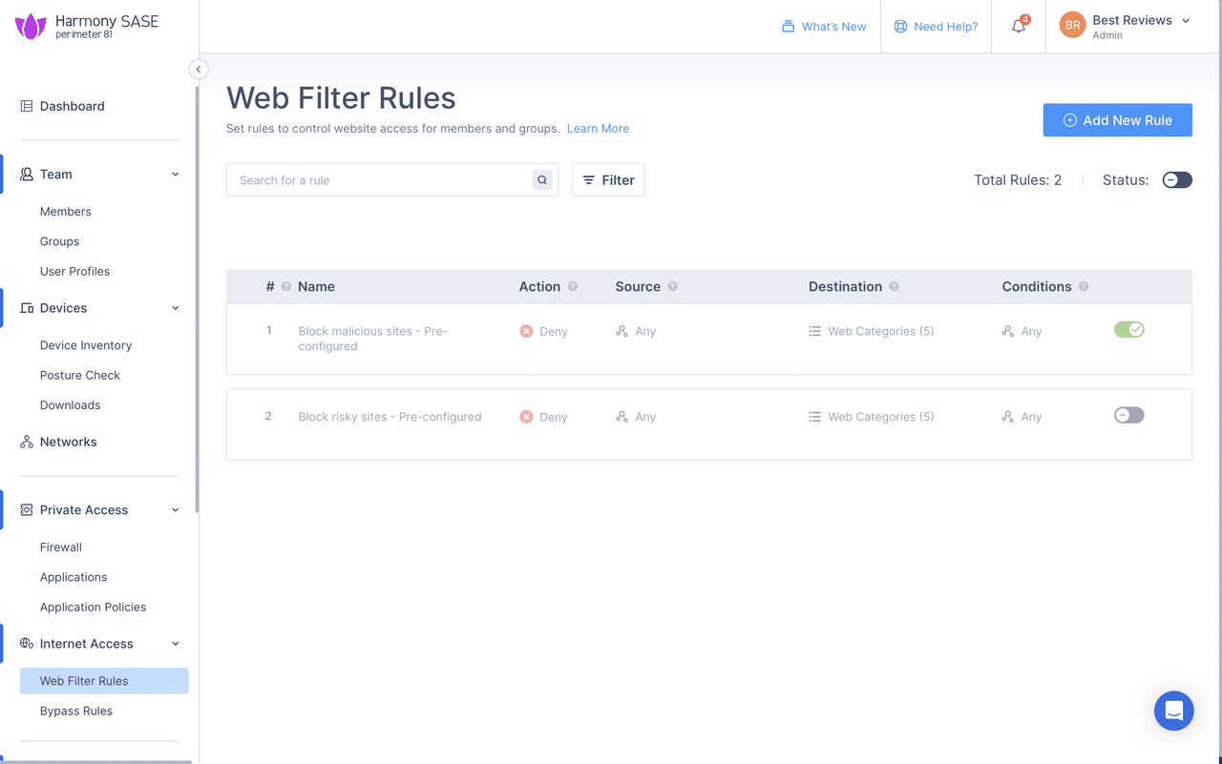Disable the Block malicious sites rule
The width and height of the screenshot is (1222, 764).
1128,329
